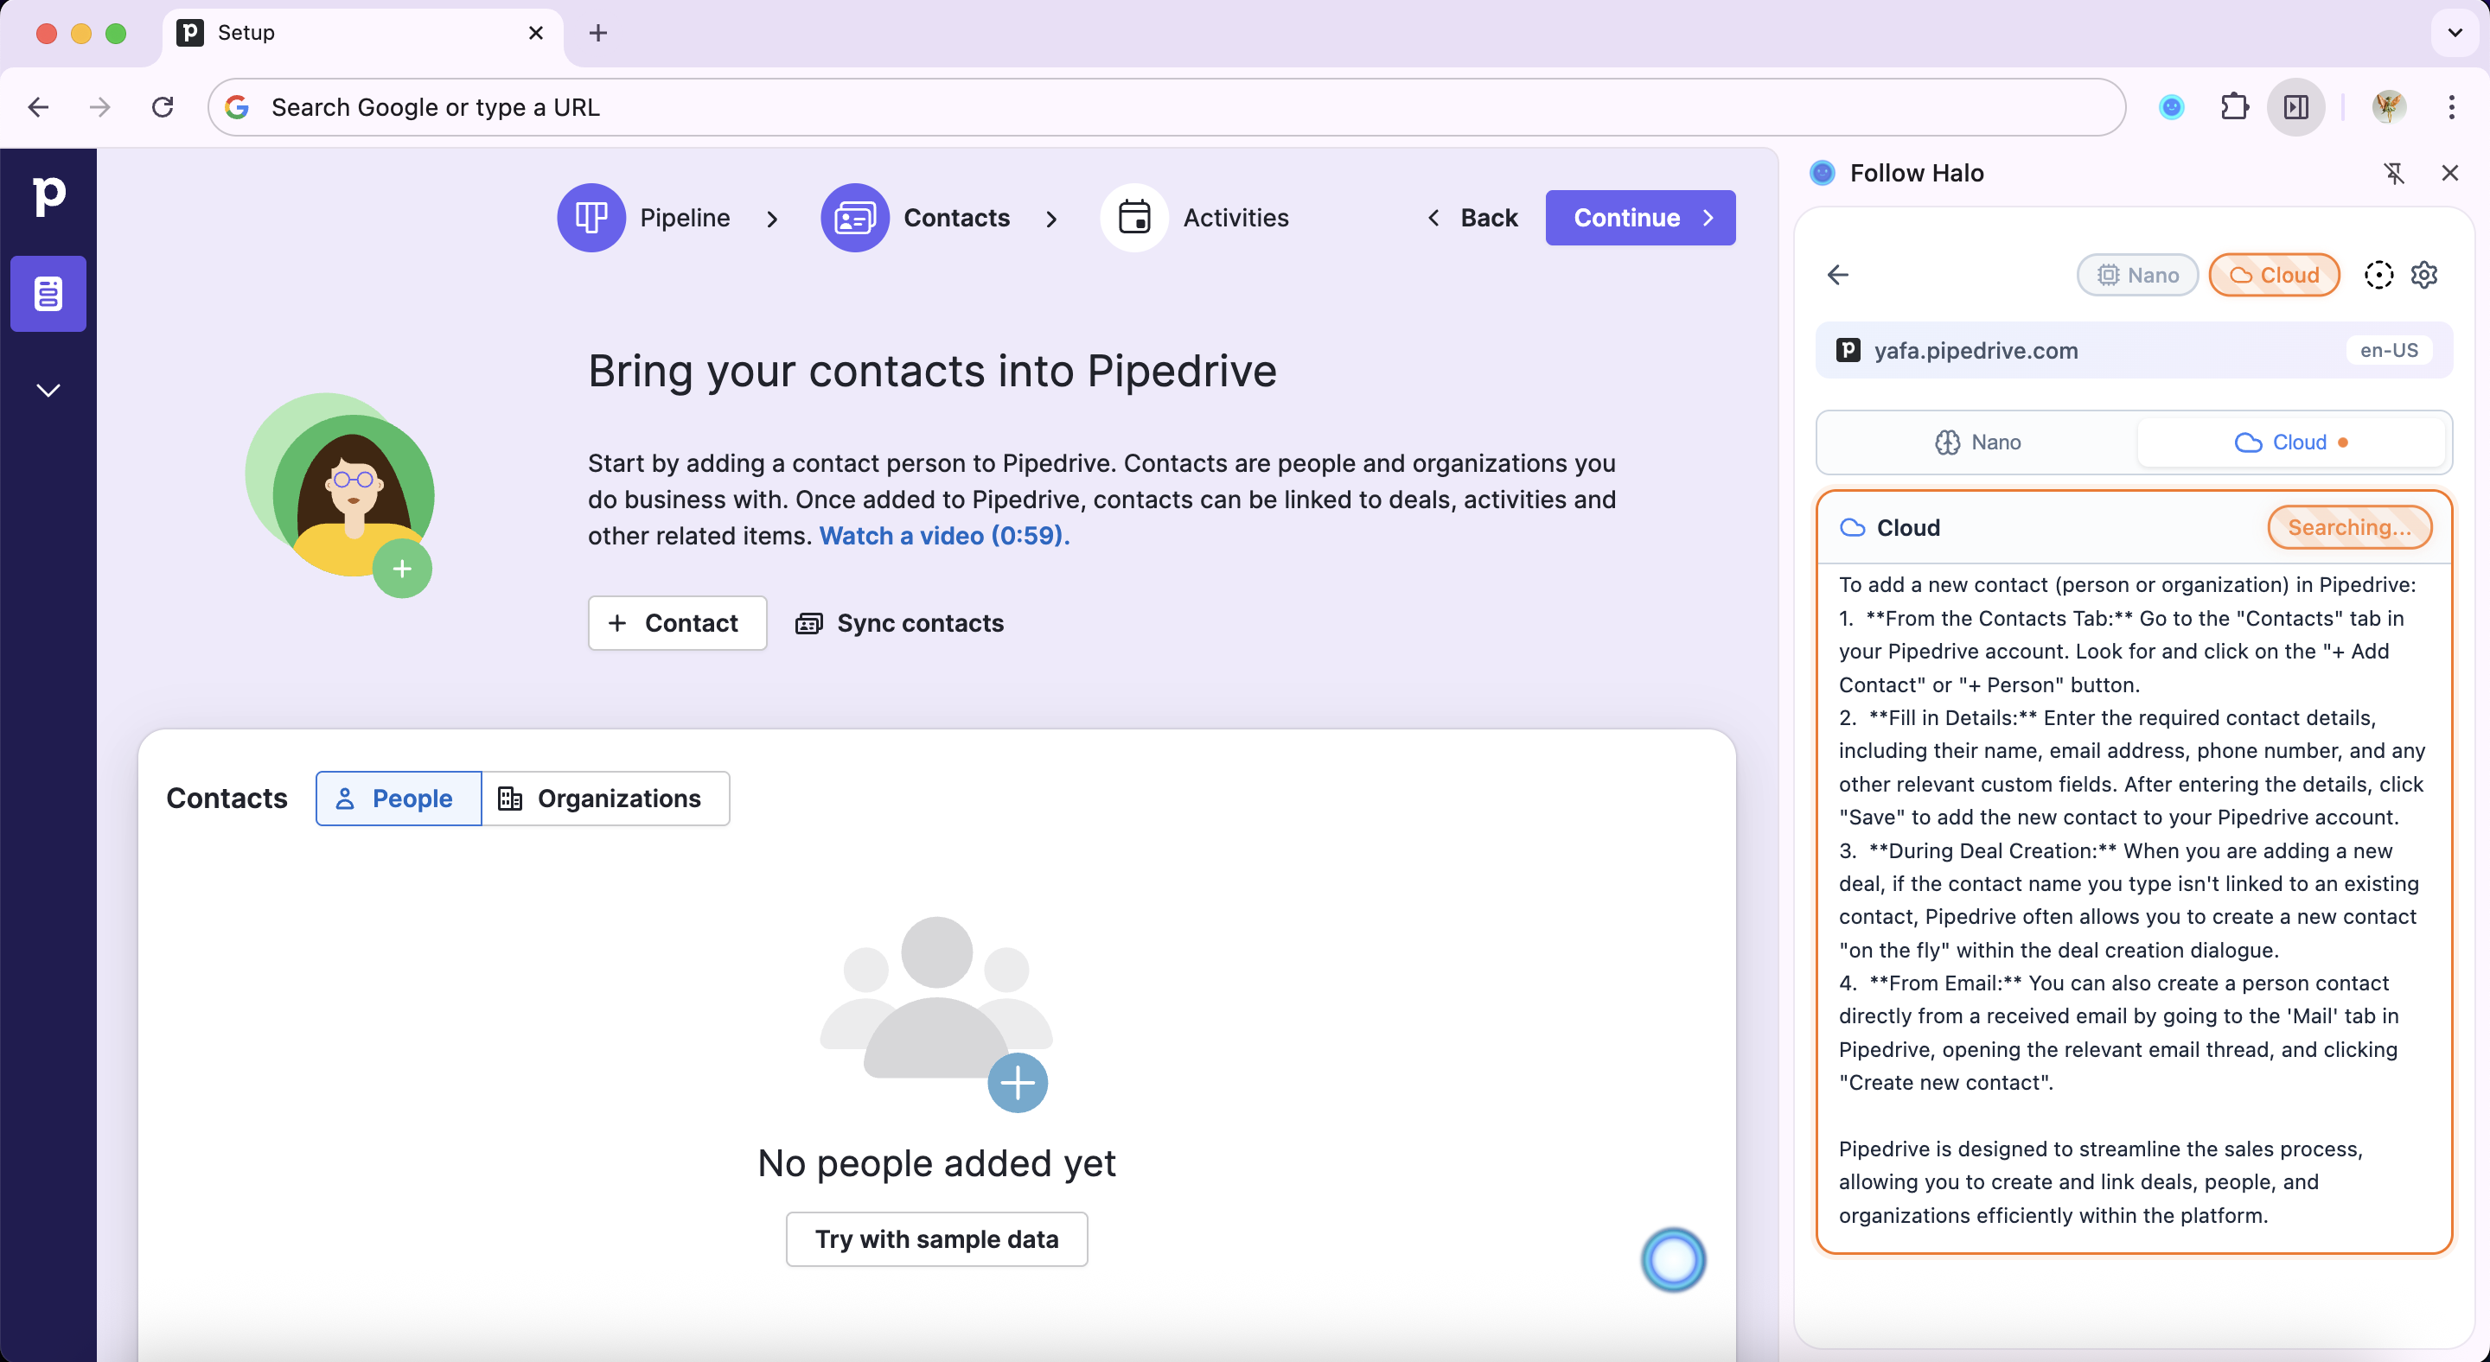2490x1362 pixels.
Task: Click the dashed circle target icon
Action: [2378, 276]
